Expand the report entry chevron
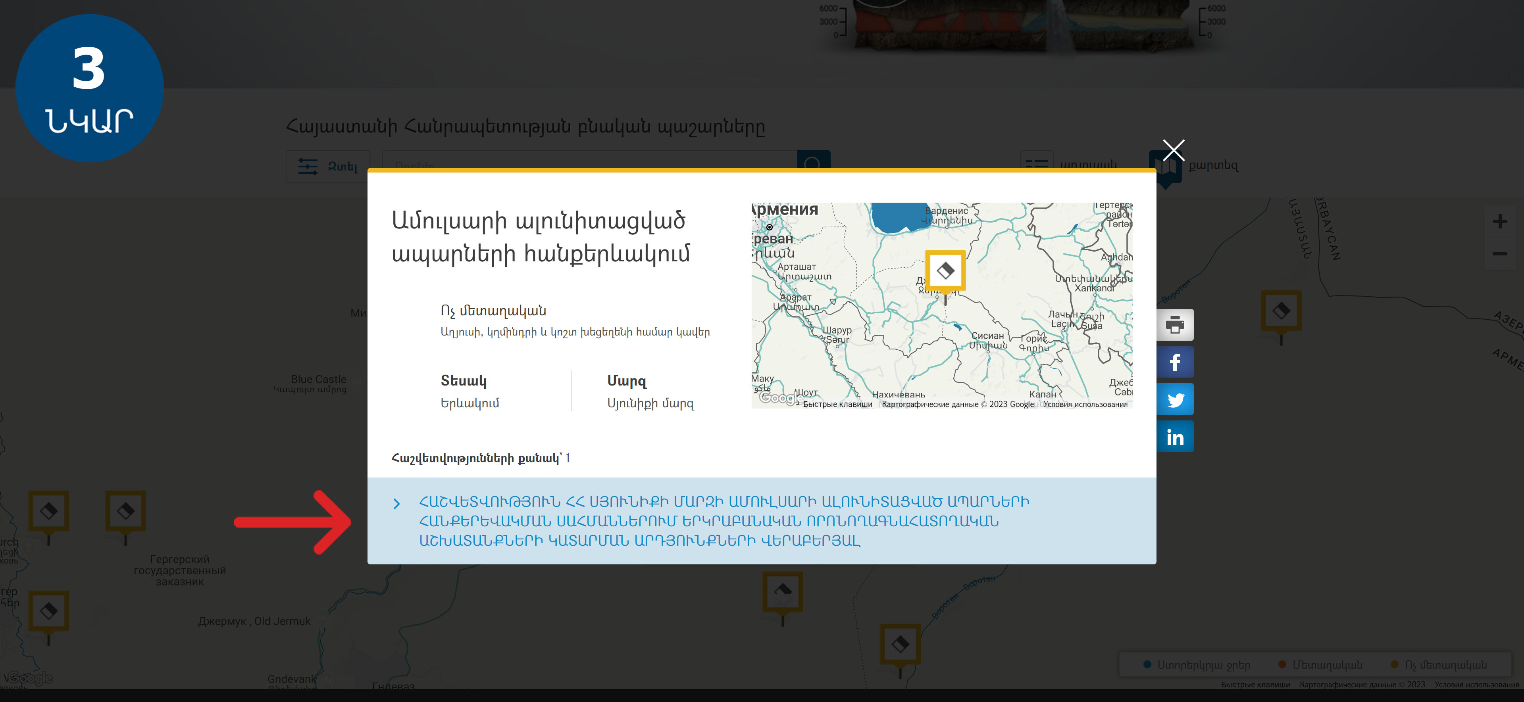1524x702 pixels. [396, 503]
